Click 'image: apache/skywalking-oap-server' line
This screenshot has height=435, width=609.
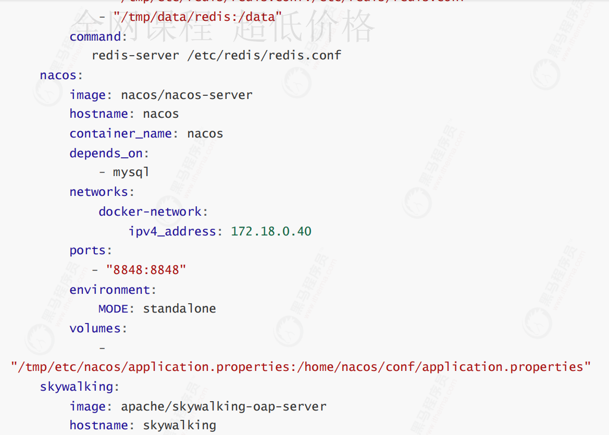click(198, 407)
